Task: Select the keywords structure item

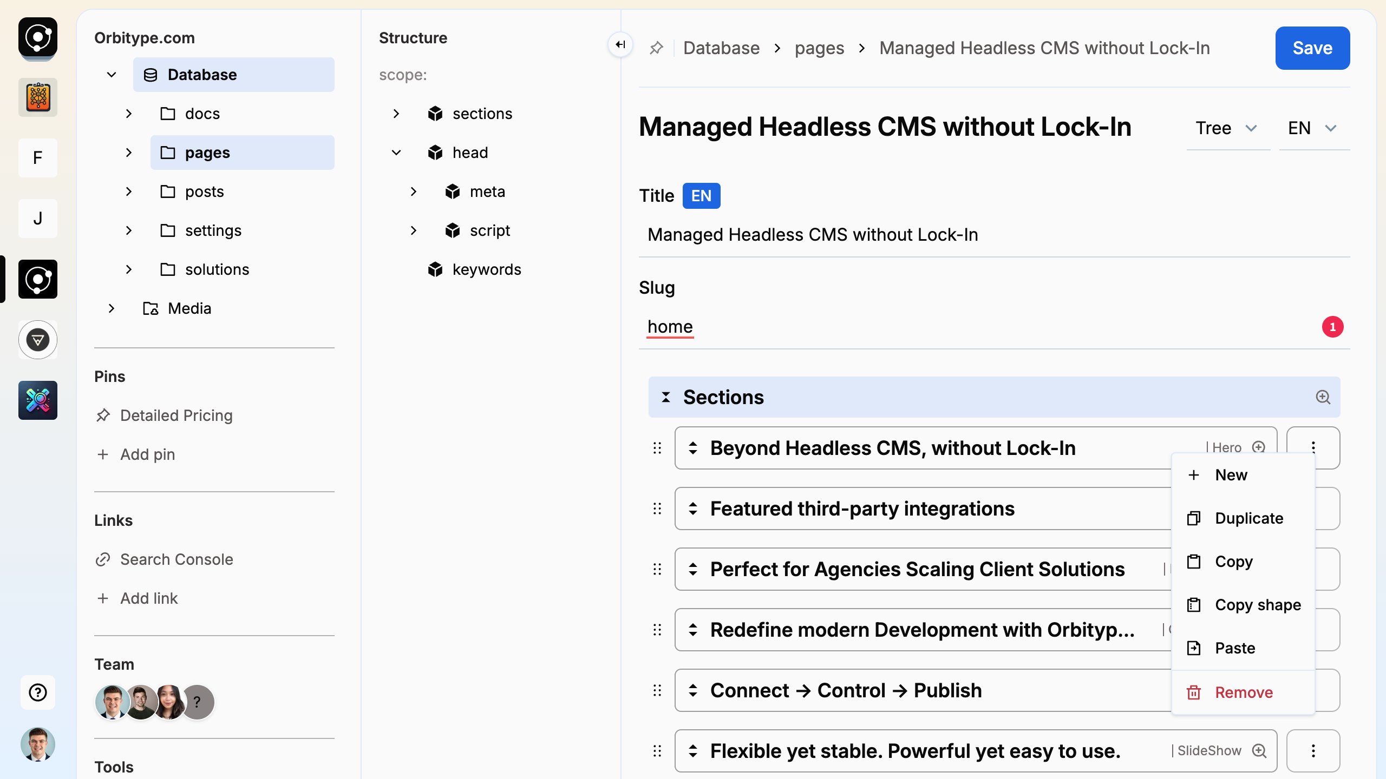Action: 474,269
